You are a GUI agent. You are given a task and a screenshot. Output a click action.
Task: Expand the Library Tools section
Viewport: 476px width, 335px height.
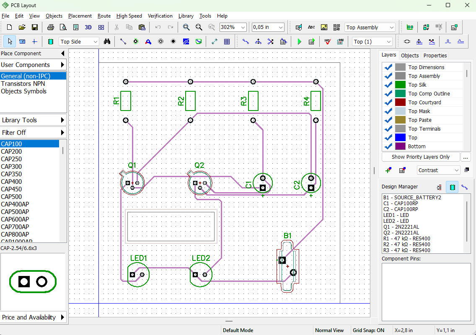click(34, 120)
